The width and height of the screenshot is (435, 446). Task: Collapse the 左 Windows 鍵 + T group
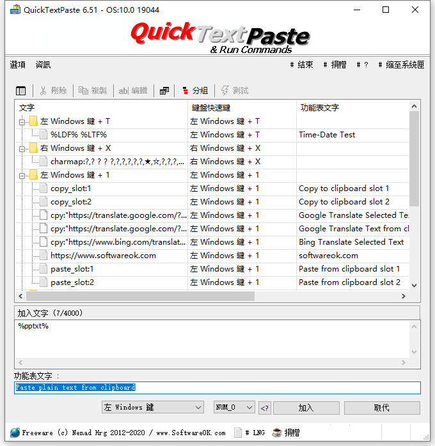pyautogui.click(x=22, y=122)
